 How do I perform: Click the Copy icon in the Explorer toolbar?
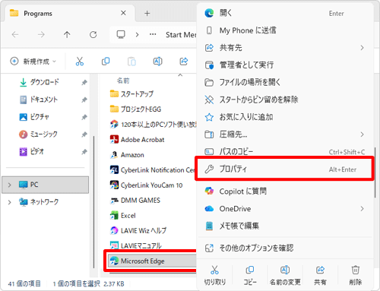(106, 62)
